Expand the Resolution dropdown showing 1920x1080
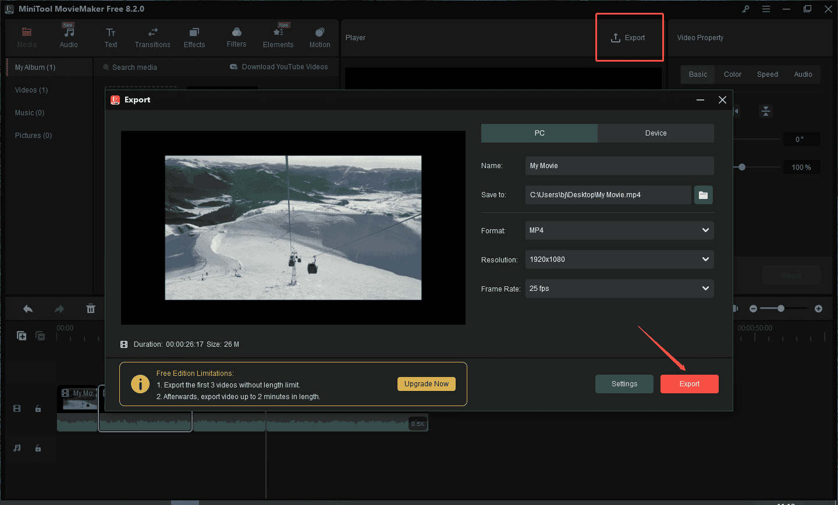 click(619, 259)
